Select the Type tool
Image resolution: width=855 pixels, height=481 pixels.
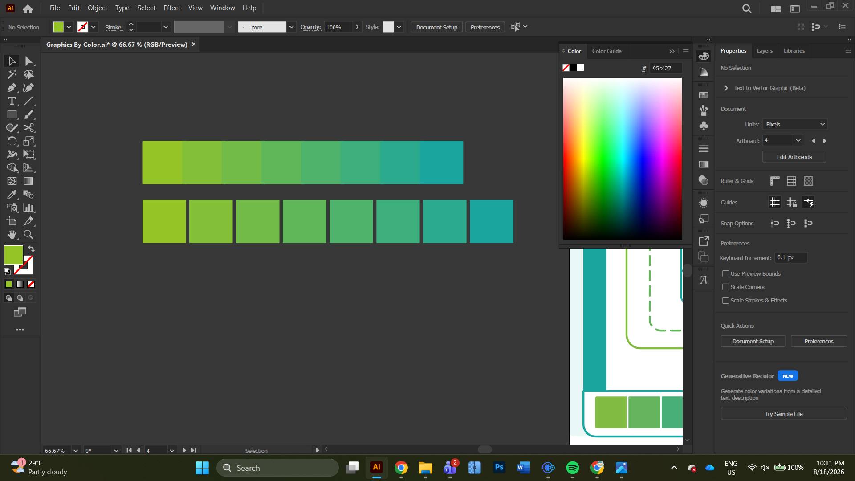pos(12,101)
